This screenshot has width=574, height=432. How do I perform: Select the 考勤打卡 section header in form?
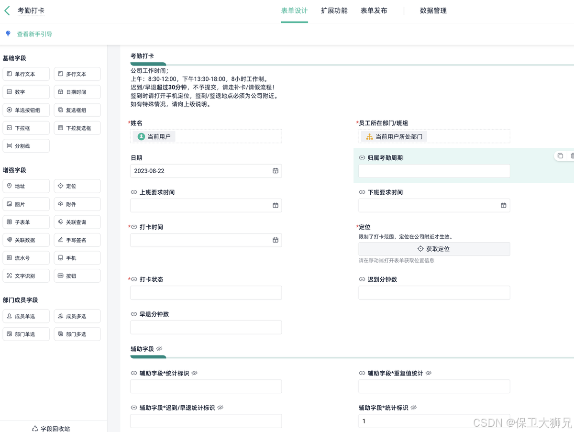pyautogui.click(x=142, y=56)
